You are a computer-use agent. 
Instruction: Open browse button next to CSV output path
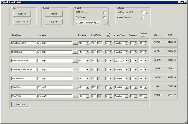(x=105, y=22)
